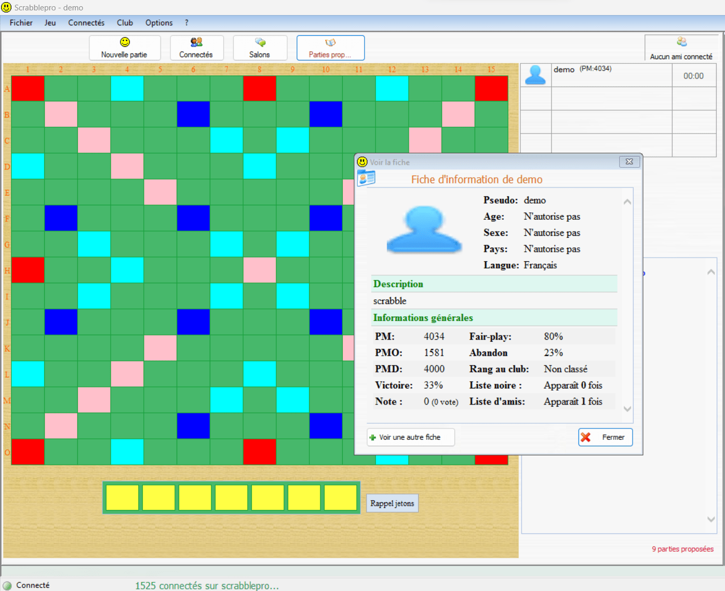The height and width of the screenshot is (591, 725).
Task: Click the first yellow tile in the rack
Action: [x=123, y=498]
